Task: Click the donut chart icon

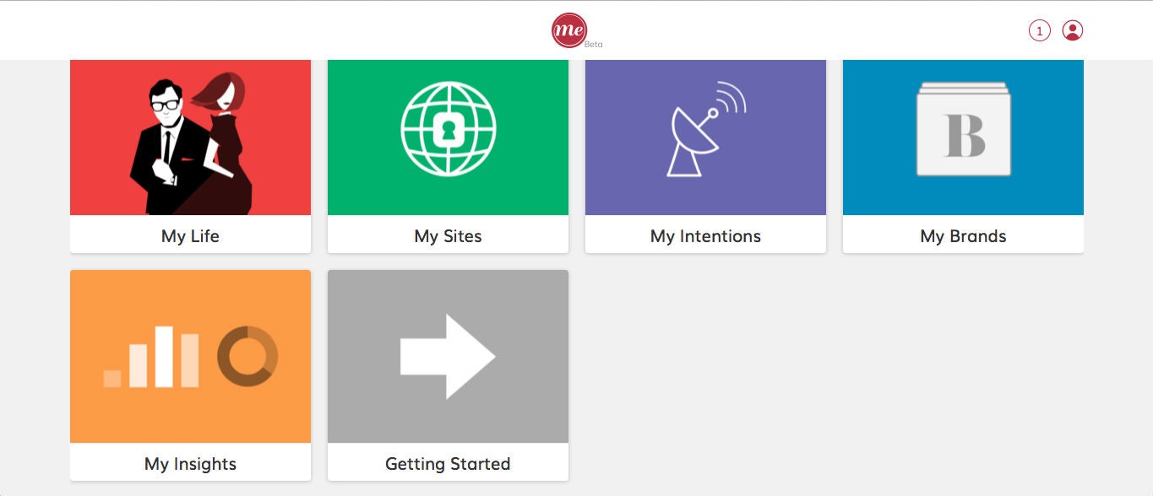Action: tap(247, 357)
